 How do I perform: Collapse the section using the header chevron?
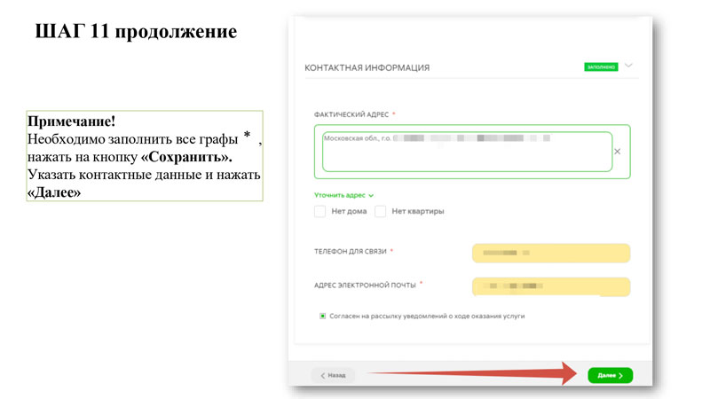[629, 66]
